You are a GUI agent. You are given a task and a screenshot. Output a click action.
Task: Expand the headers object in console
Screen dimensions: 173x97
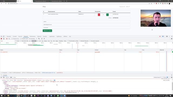click(x=3, y=91)
